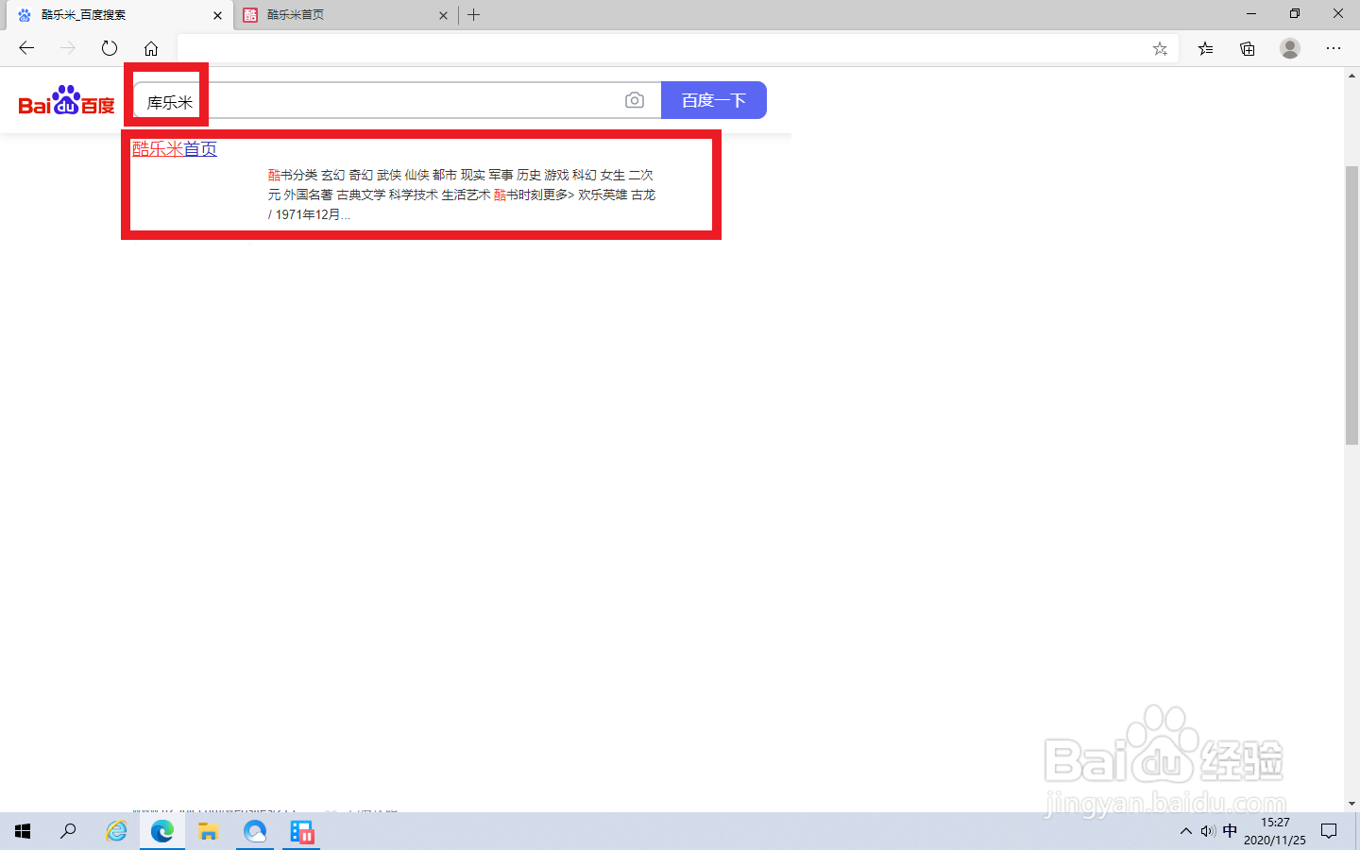Open the taskbar clock showing 15:27
Screen dimensions: 1360x850
click(x=1275, y=831)
